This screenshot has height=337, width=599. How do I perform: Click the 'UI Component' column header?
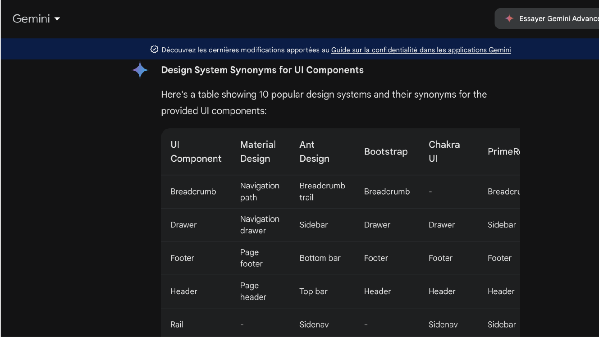pos(196,152)
